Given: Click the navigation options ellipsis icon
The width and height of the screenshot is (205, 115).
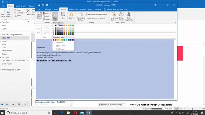Looking at the screenshot, I should coord(24,104).
